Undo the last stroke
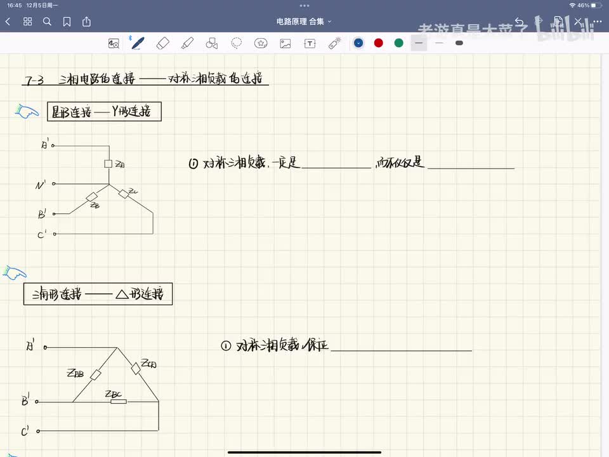 pos(520,22)
